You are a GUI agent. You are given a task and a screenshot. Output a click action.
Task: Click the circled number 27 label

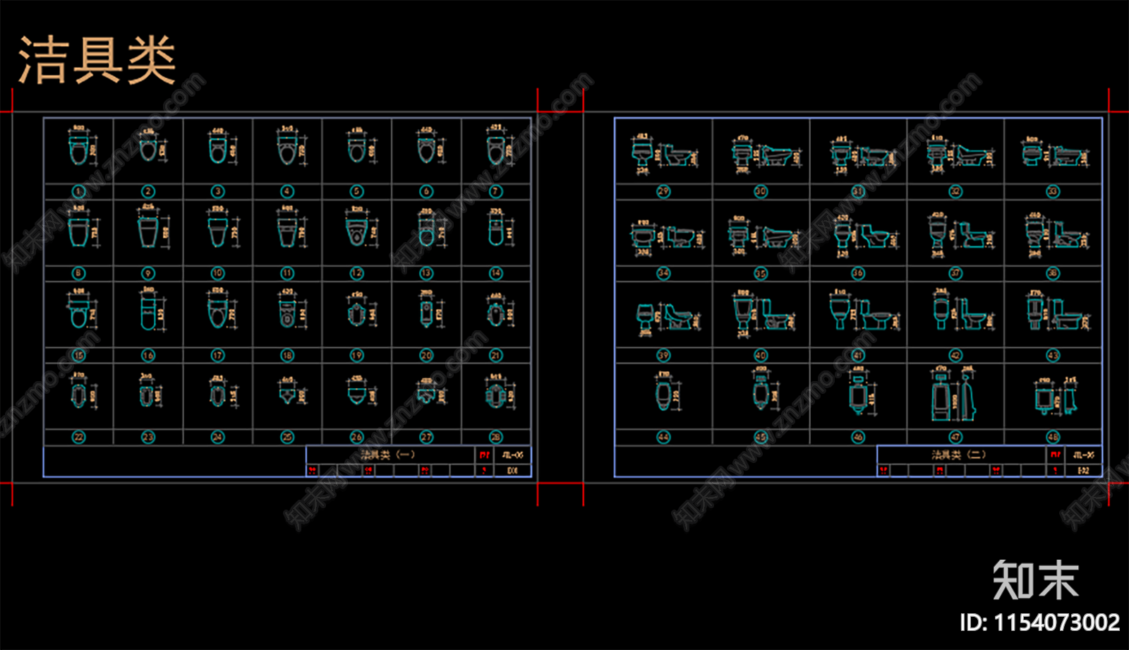pos(427,437)
